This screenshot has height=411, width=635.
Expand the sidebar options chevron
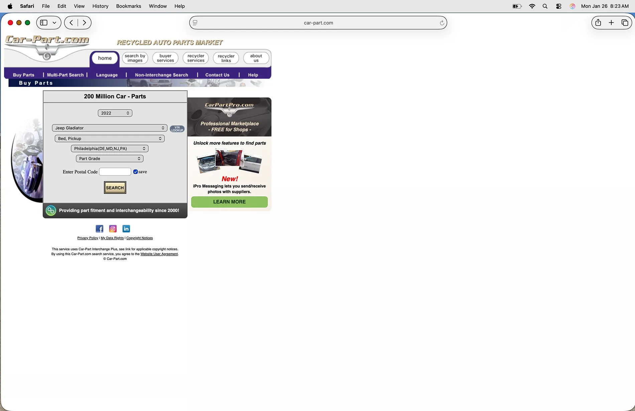tap(54, 23)
